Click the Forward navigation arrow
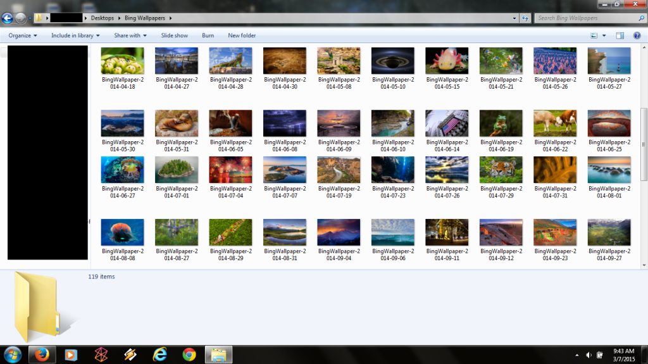This screenshot has width=648, height=364. 20,18
